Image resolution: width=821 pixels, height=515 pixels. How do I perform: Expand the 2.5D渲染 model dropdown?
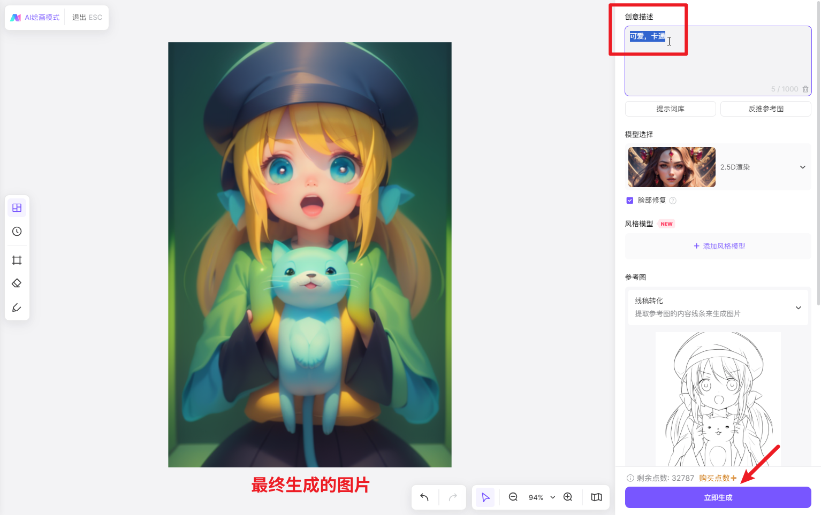pyautogui.click(x=802, y=167)
